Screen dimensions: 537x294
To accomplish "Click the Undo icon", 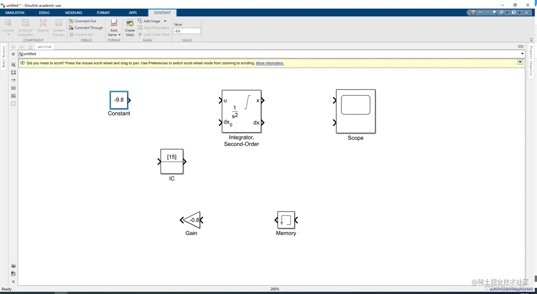I will (481, 12).
